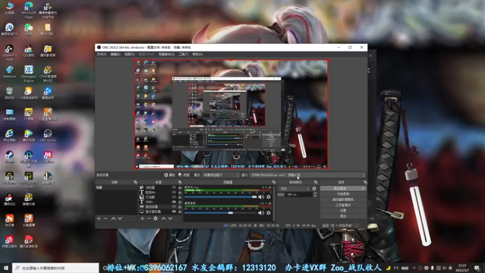Image resolution: width=485 pixels, height=273 pixels.
Task: Open desktop audio channel settings gear
Action: coord(269,213)
